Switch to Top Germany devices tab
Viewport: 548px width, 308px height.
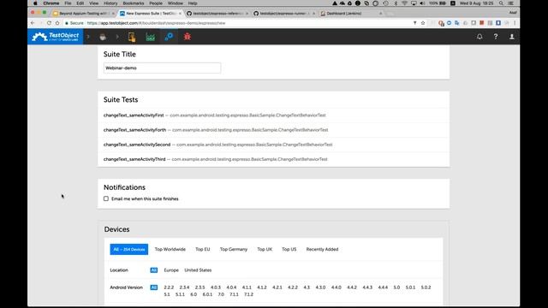(234, 249)
